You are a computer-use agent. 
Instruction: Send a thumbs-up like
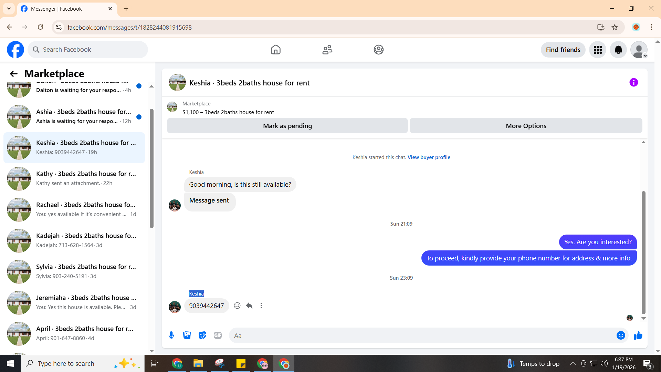[x=638, y=335]
